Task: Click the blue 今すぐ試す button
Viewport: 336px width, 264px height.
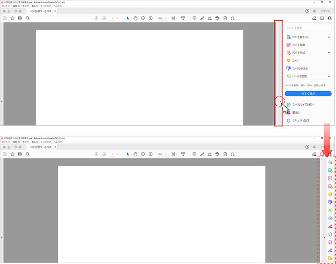Action: point(308,94)
